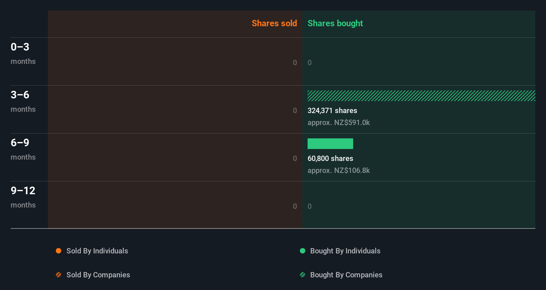This screenshot has height=290, width=546.
Task: Select the 9–12 months row label
Action: click(x=23, y=197)
